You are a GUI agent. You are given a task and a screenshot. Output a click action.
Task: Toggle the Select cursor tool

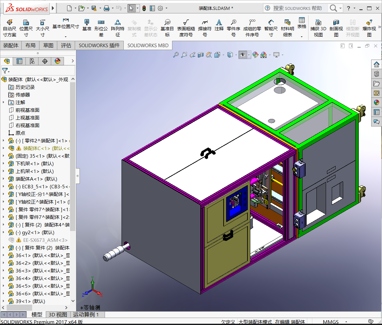coord(131,8)
